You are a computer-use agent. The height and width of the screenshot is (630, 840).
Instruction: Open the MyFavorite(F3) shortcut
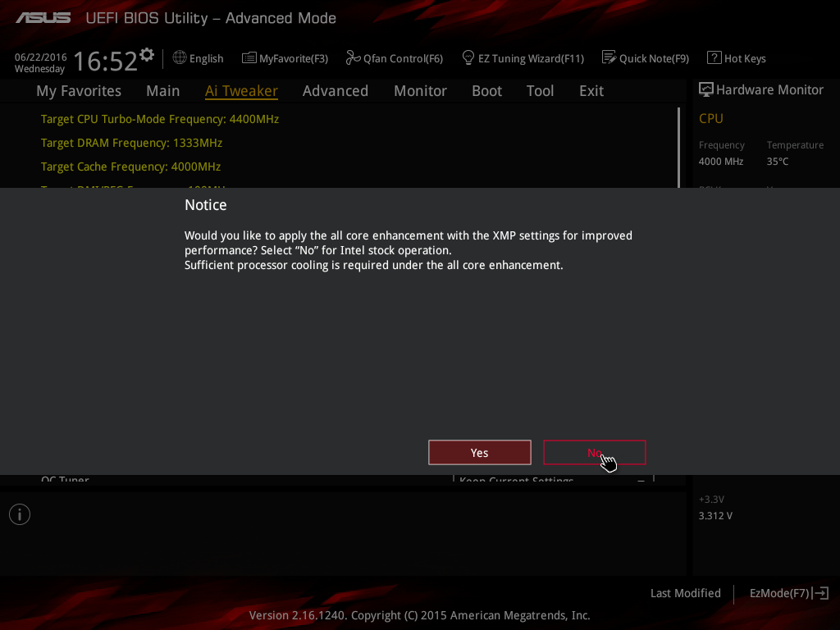[x=293, y=59]
